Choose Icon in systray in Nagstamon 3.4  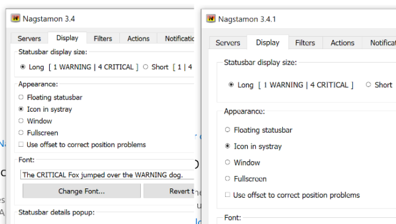pos(21,109)
